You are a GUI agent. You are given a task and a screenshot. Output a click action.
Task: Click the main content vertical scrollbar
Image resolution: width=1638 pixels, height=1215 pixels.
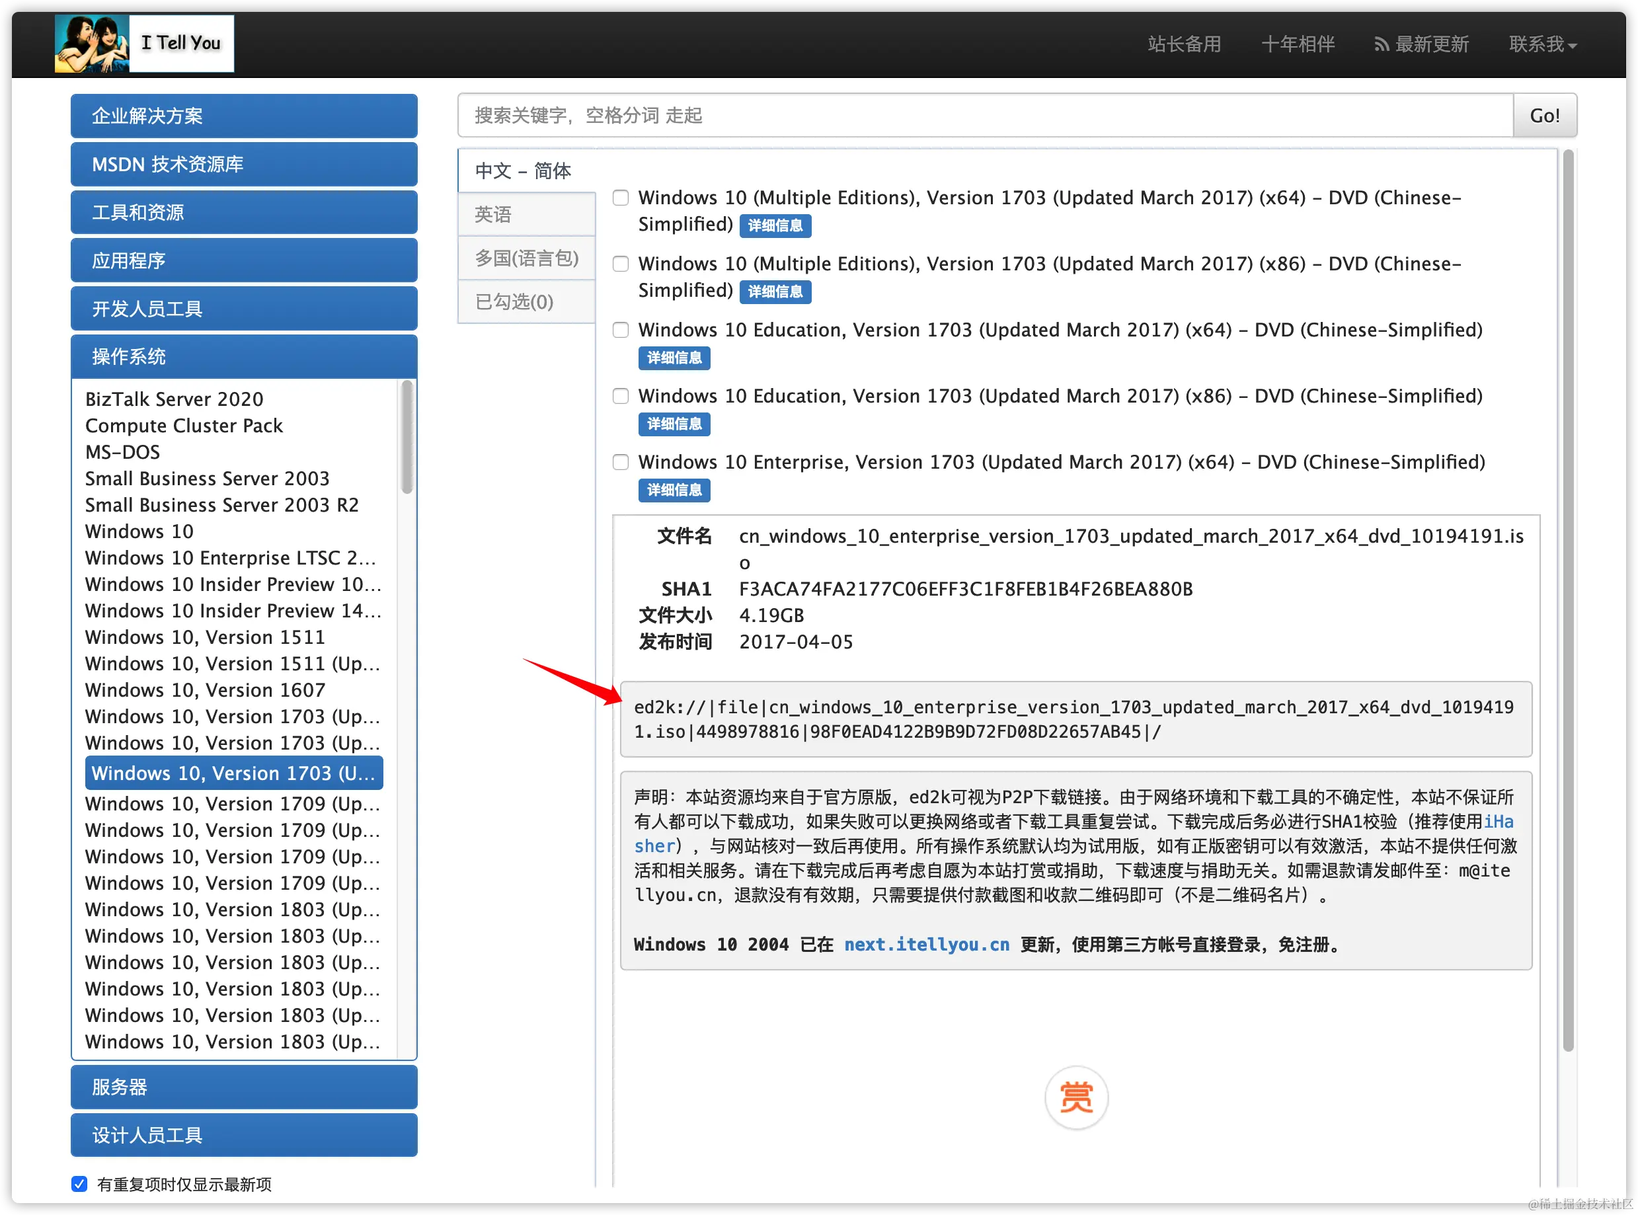point(1567,600)
